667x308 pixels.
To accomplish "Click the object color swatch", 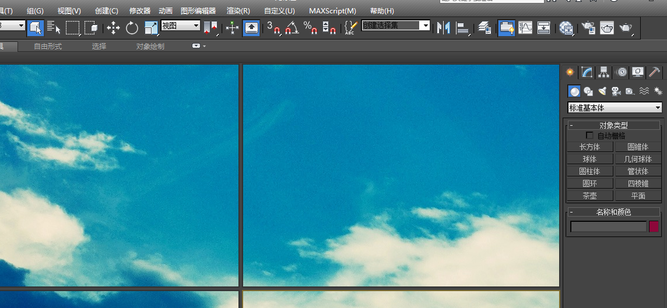I will 654,226.
